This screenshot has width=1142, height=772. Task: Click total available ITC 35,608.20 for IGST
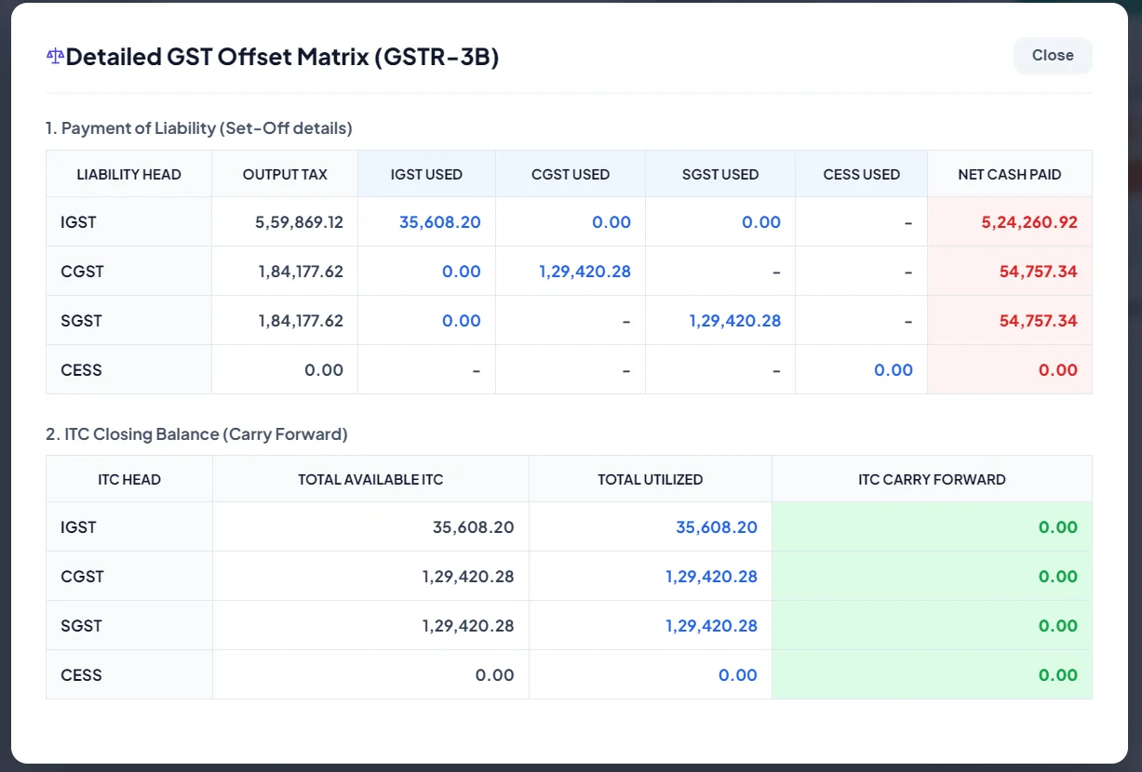pyautogui.click(x=474, y=527)
